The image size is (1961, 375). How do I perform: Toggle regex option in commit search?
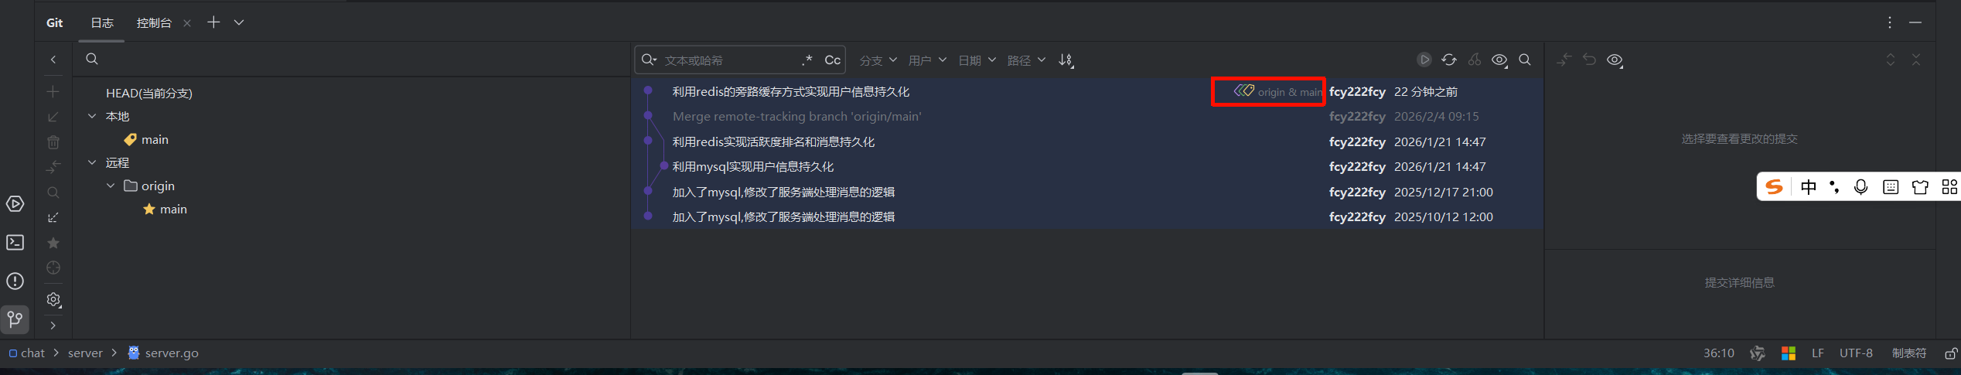pos(807,60)
